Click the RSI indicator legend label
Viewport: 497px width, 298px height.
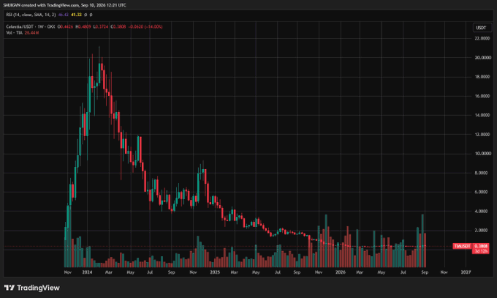click(31, 15)
